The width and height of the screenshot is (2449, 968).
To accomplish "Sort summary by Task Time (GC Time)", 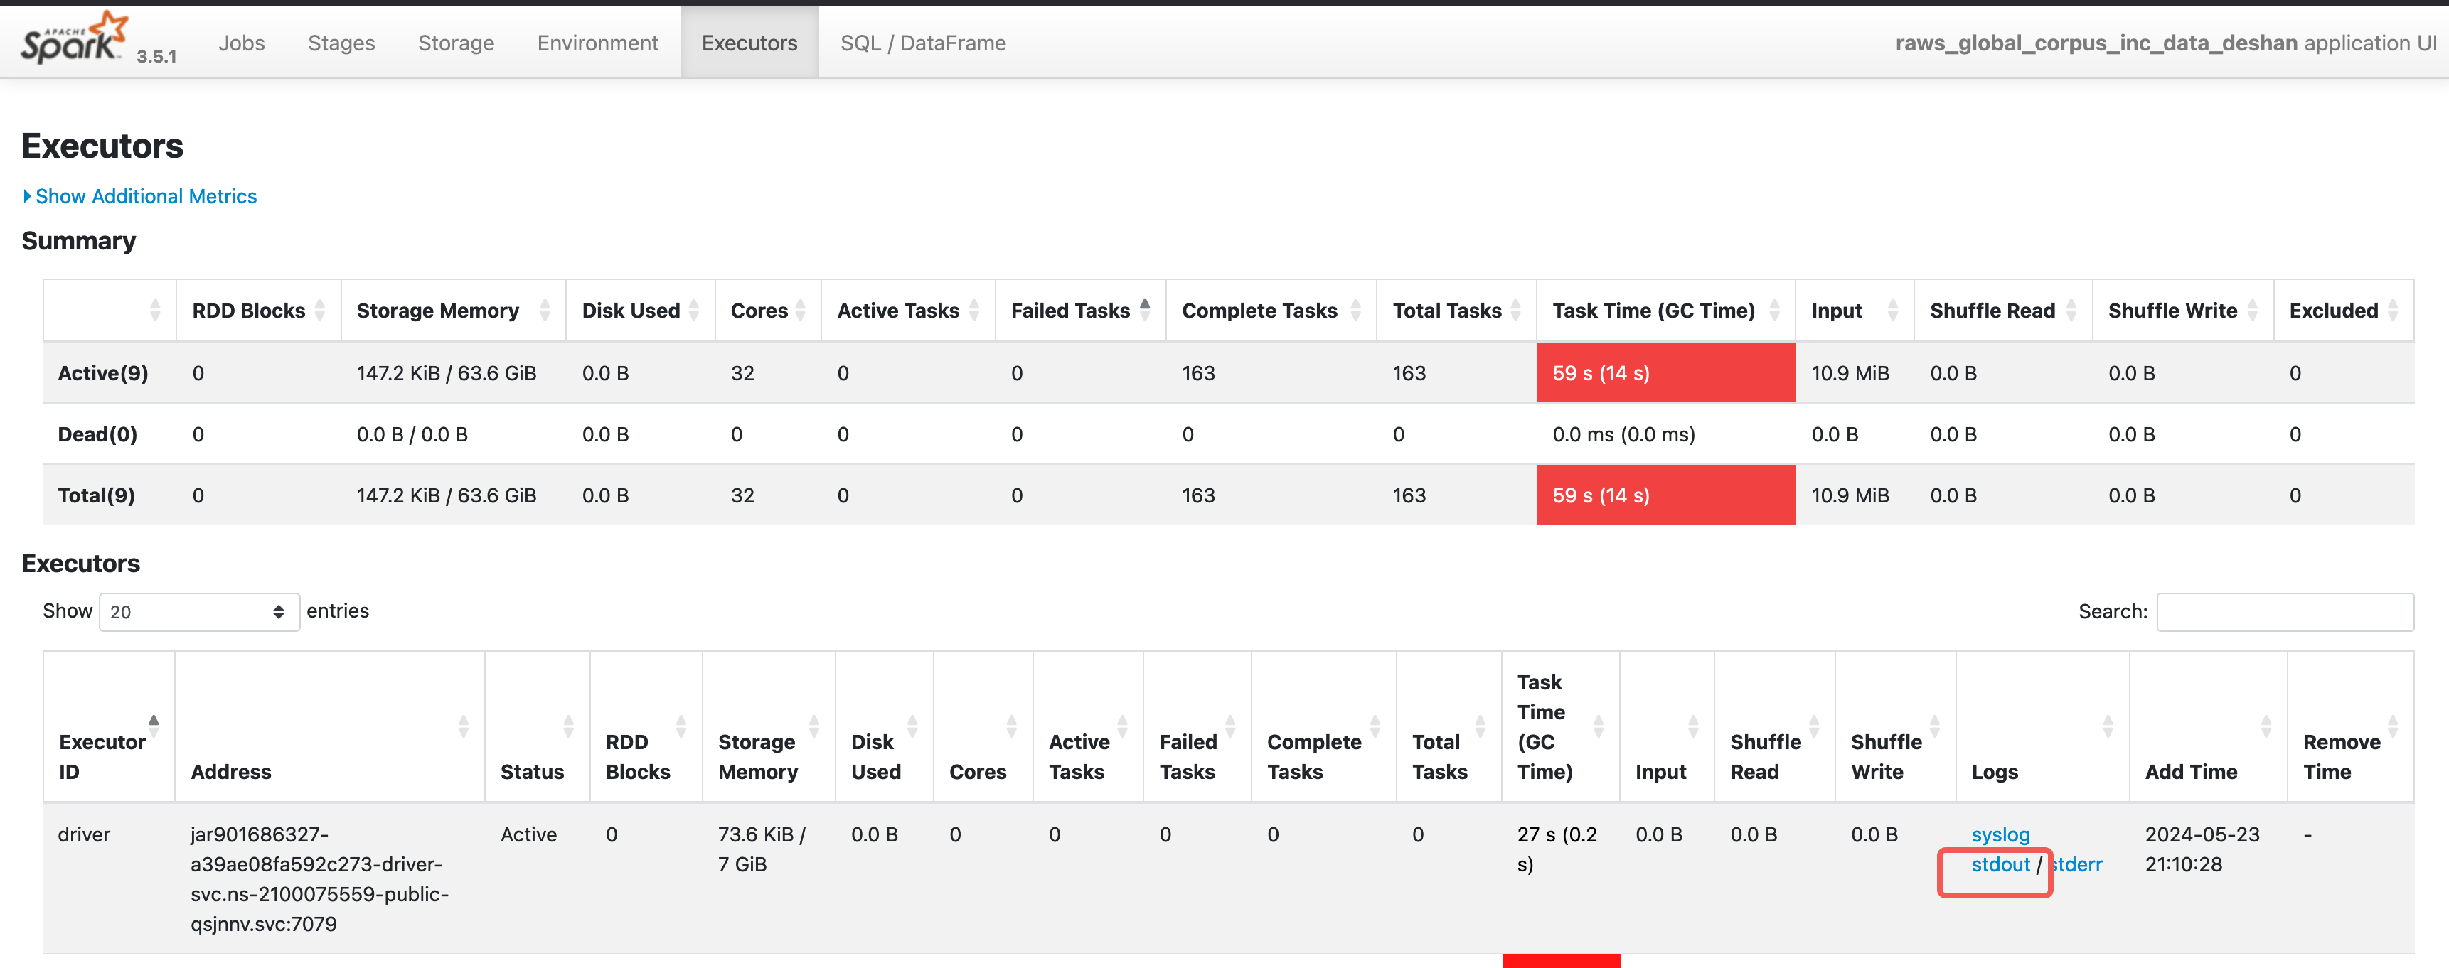I will pos(1665,311).
